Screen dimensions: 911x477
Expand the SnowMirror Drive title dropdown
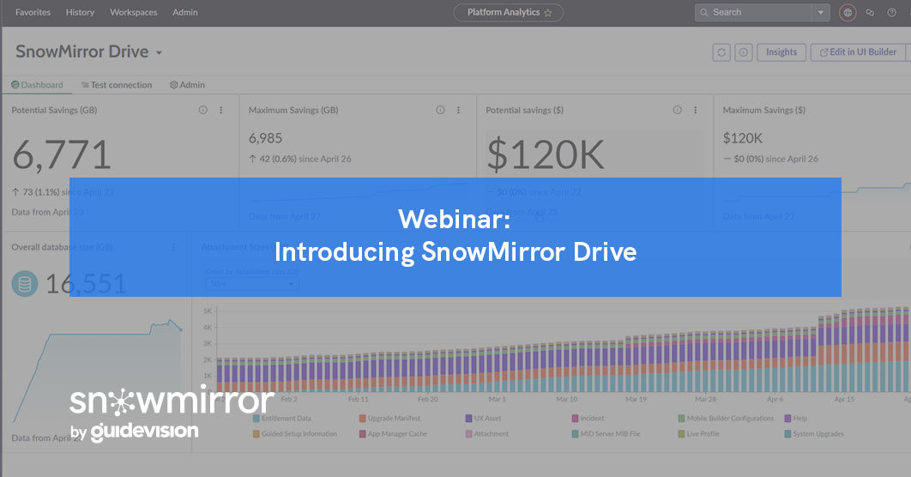[x=159, y=52]
